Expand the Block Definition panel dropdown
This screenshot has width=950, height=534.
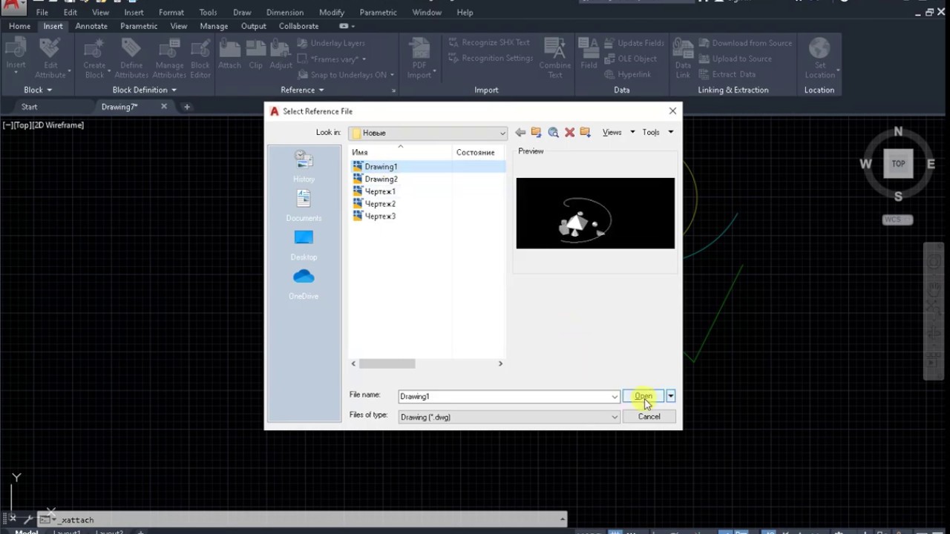(145, 90)
